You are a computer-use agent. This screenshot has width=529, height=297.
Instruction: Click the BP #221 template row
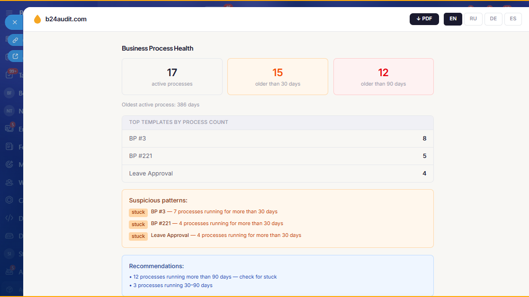[x=278, y=156]
